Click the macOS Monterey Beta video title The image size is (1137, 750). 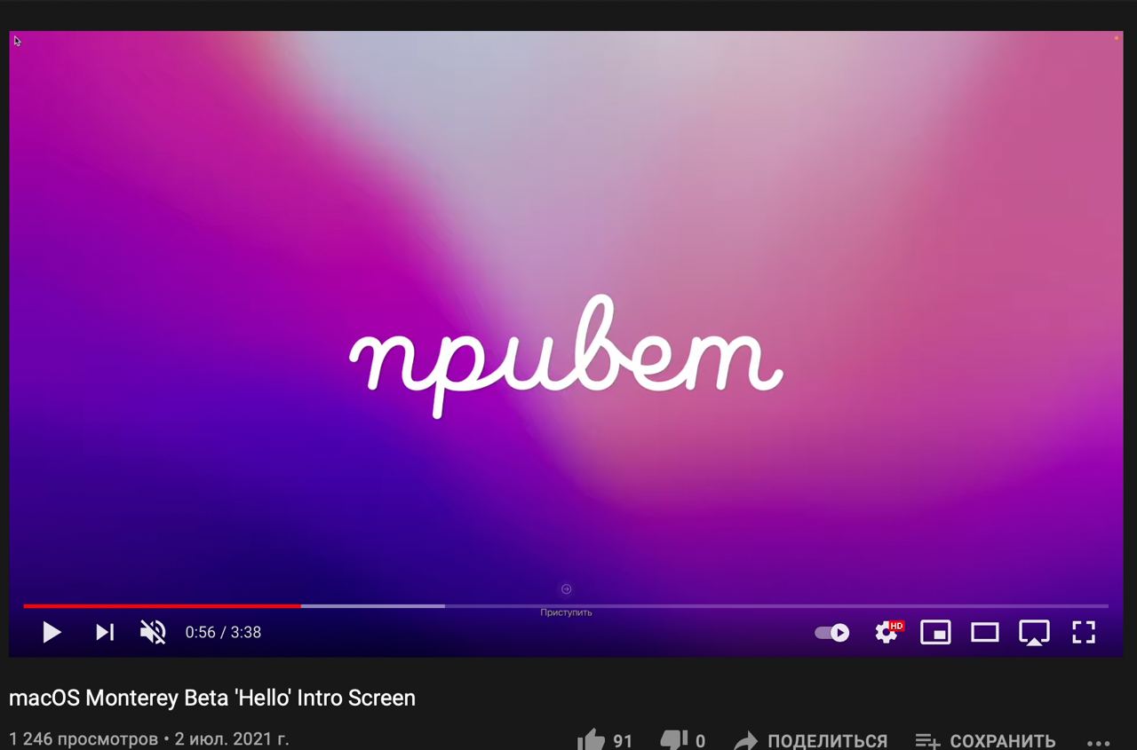tap(212, 698)
